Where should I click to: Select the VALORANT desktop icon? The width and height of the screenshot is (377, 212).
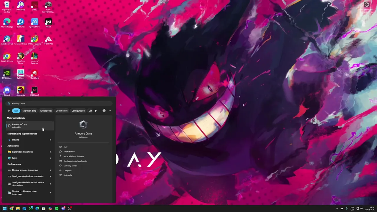34,91
